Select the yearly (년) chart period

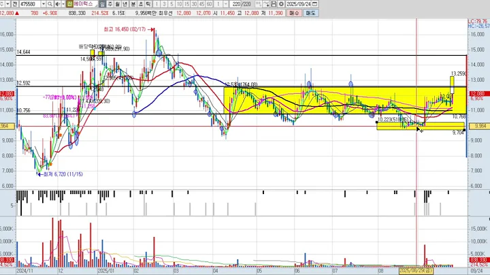click(125, 4)
